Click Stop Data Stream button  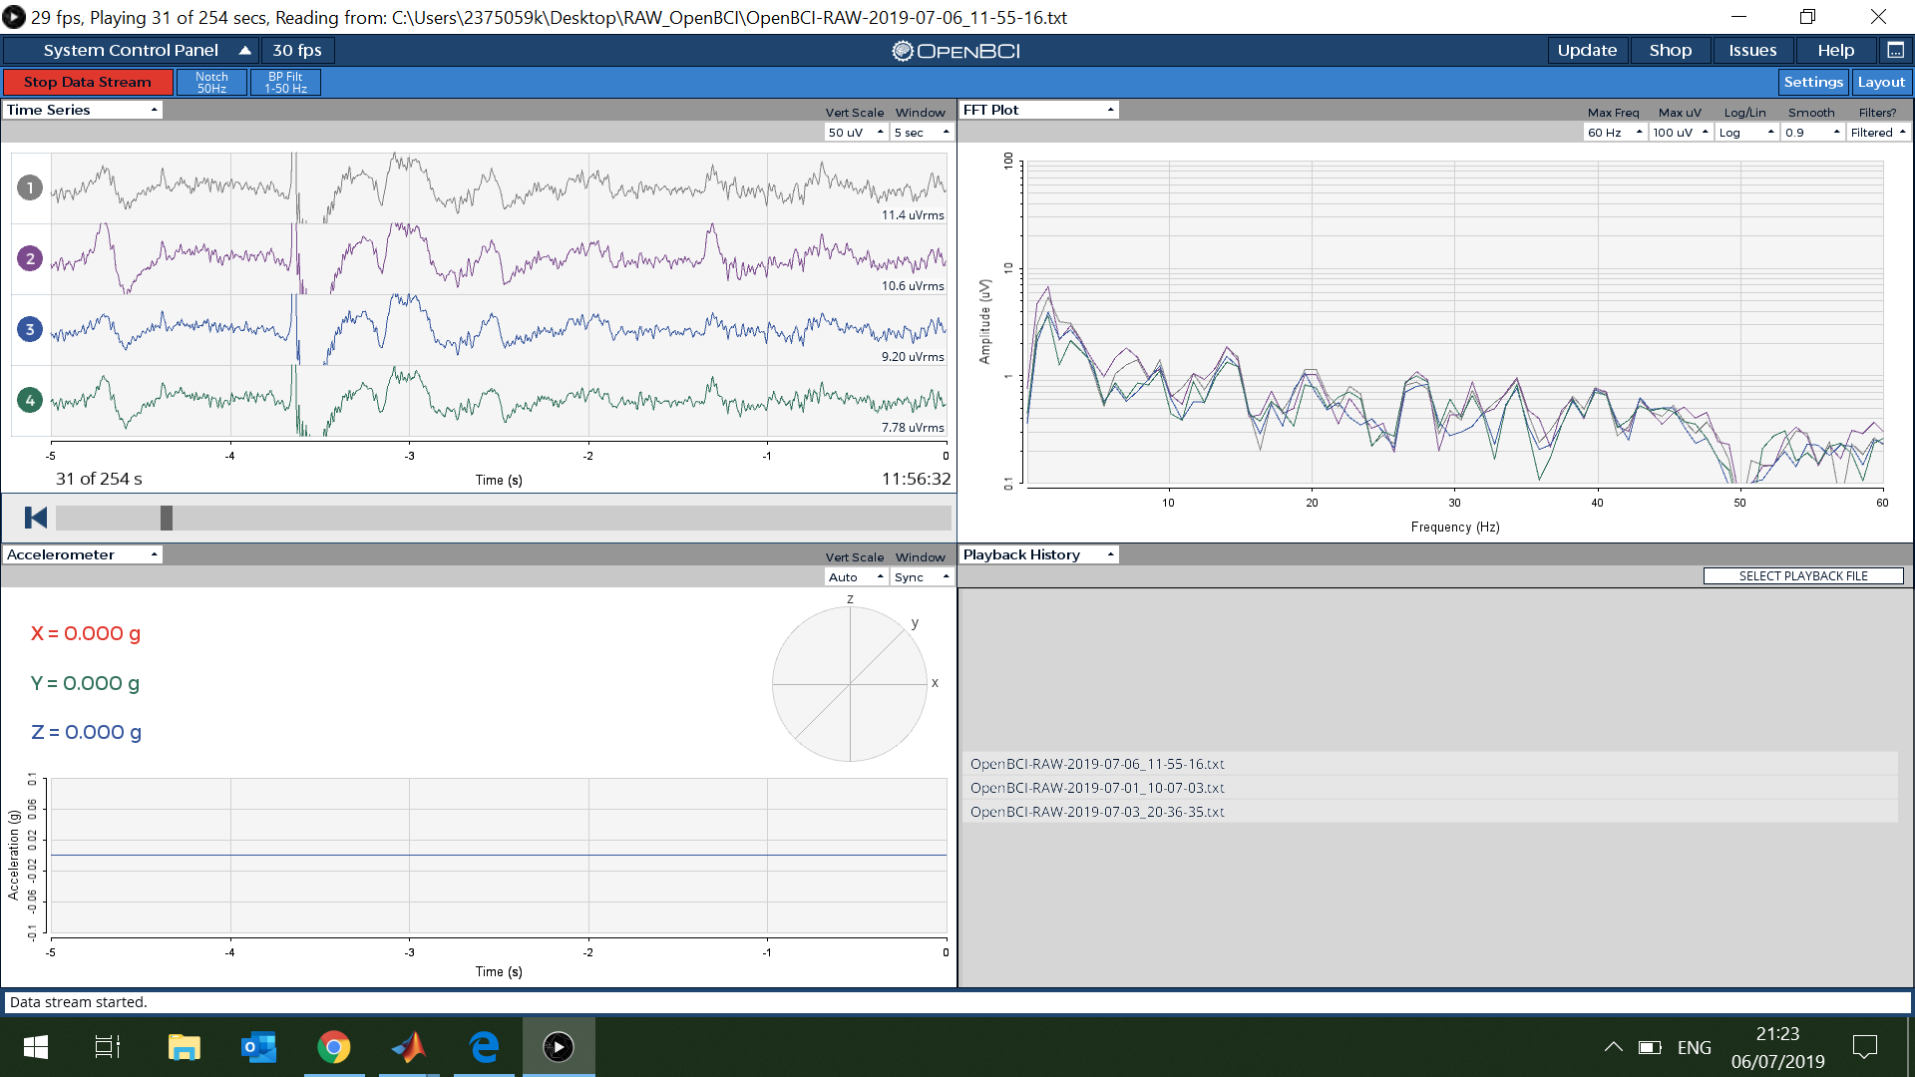point(88,82)
